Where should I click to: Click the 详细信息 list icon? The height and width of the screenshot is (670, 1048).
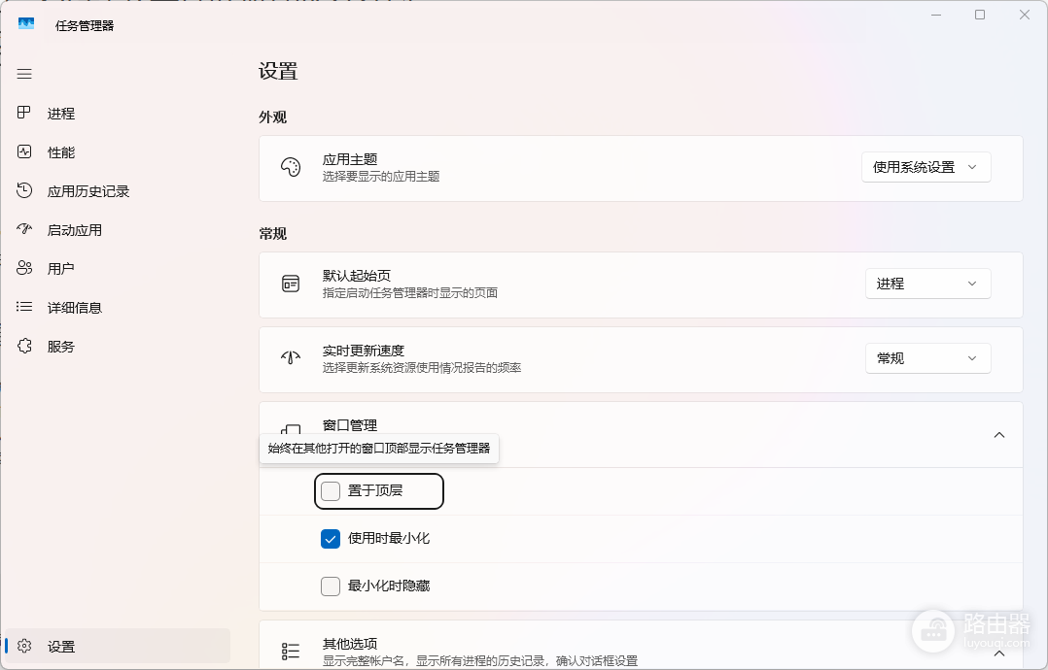click(x=24, y=306)
